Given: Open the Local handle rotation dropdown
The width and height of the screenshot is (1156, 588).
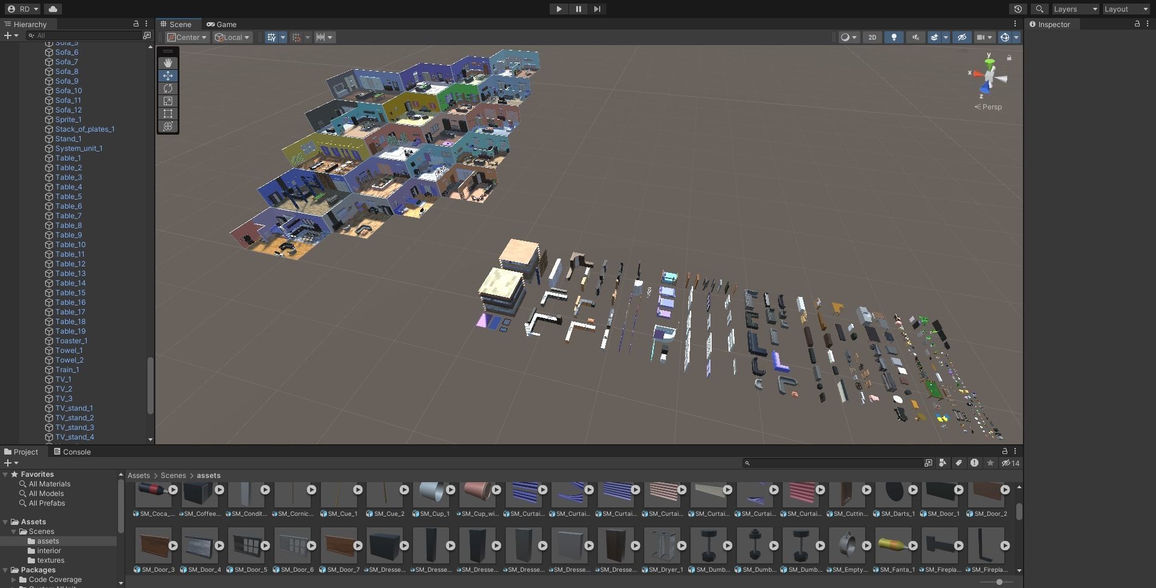Looking at the screenshot, I should pos(232,37).
